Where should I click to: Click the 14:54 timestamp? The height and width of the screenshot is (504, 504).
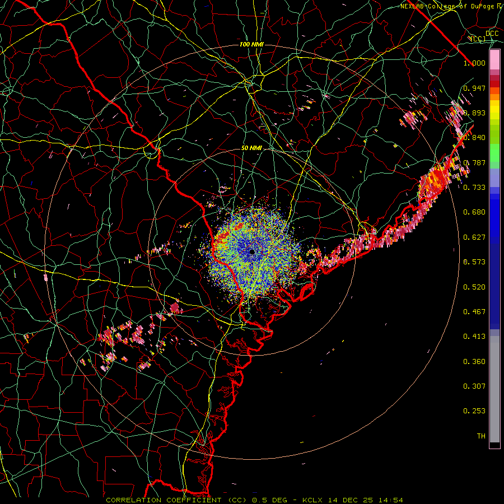pyautogui.click(x=390, y=500)
